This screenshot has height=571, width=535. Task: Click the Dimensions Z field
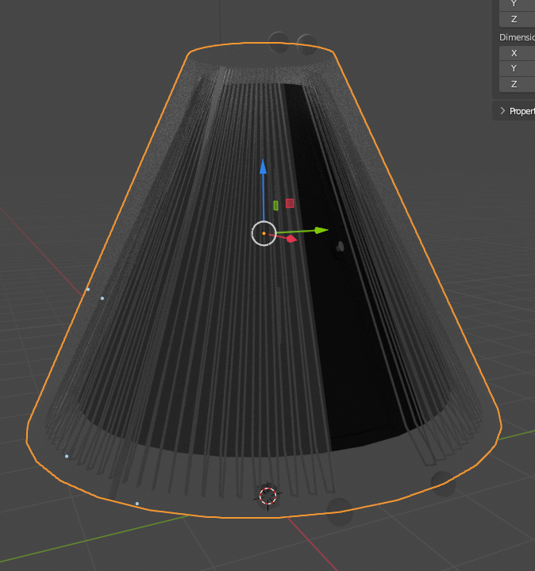[x=517, y=84]
